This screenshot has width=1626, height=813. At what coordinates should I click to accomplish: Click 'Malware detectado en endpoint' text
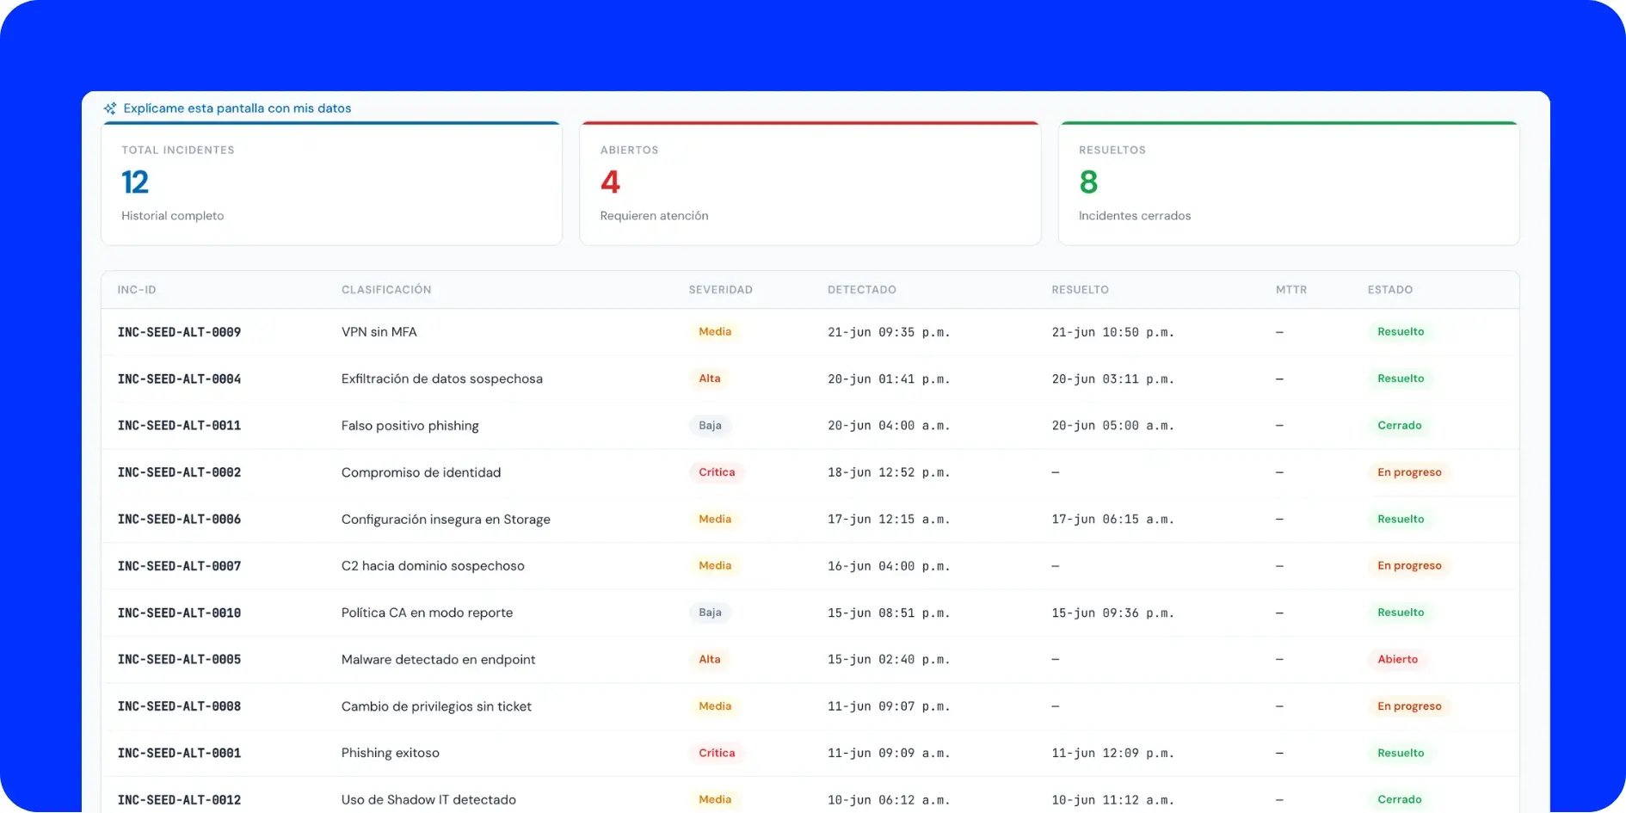coord(438,659)
